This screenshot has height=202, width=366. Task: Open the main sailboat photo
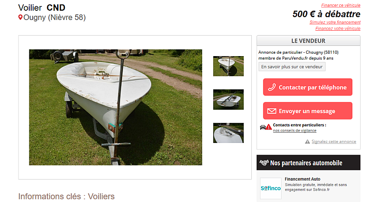116,107
